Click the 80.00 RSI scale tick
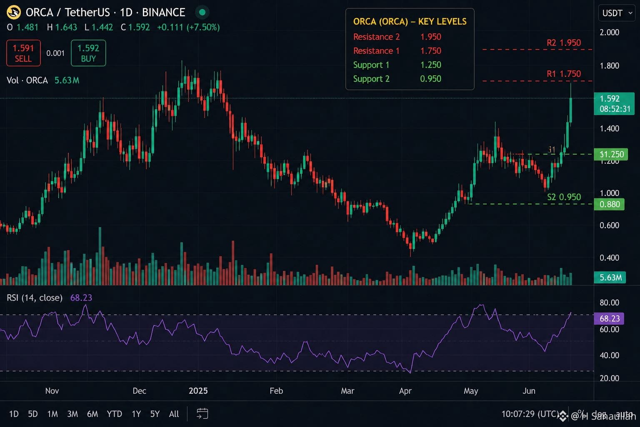Image resolution: width=640 pixels, height=427 pixels. click(x=609, y=302)
